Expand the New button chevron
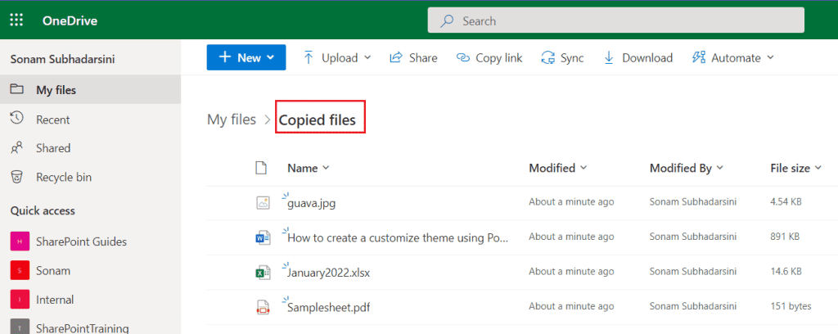The image size is (838, 334). [270, 58]
